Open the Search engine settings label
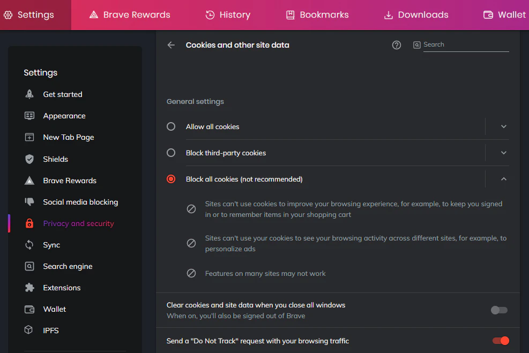529x353 pixels. pos(68,266)
